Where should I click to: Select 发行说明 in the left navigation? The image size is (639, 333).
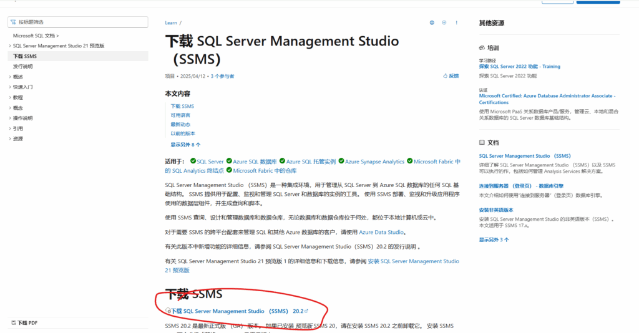coord(22,66)
